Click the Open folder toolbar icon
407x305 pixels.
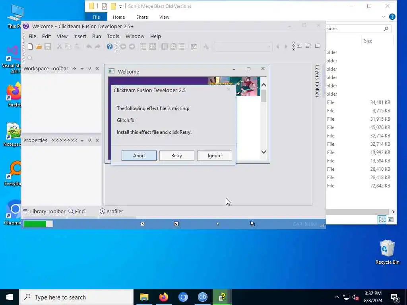tap(39, 47)
